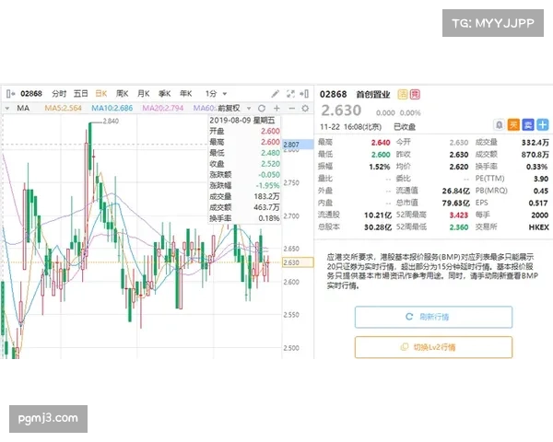Click the stock name 首创置业
Viewport: 553px width, 442px height.
pos(373,95)
